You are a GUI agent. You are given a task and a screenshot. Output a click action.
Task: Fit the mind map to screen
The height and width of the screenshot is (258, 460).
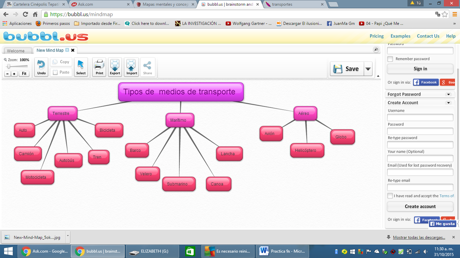(x=24, y=74)
